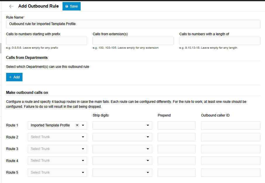
Task: Click the Prepend field for Route 1
Action: [176, 125]
